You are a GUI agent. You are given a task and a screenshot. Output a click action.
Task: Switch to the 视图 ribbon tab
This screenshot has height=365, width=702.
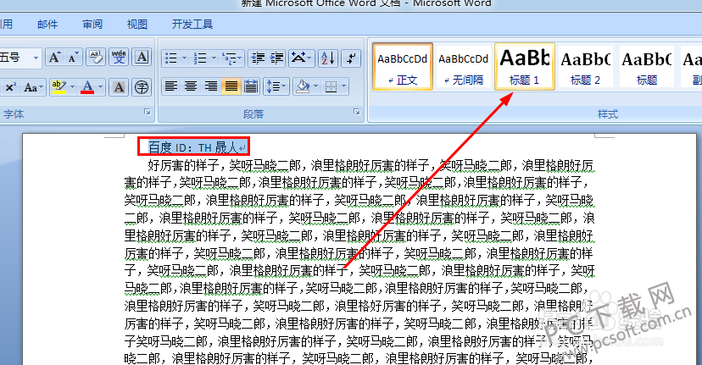pyautogui.click(x=136, y=25)
